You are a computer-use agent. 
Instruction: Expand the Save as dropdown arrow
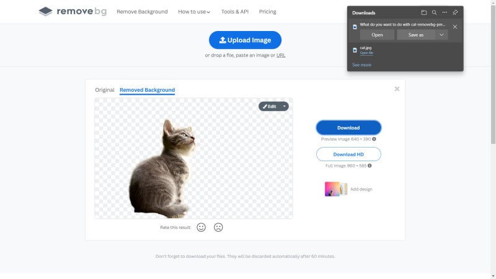pos(441,35)
